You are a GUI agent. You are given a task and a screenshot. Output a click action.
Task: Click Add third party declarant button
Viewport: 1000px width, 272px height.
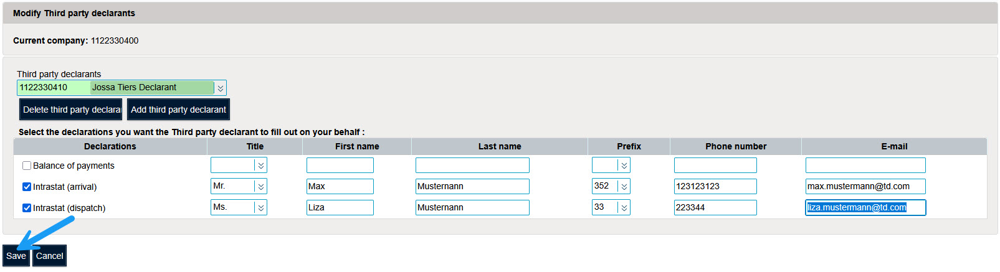click(x=178, y=110)
